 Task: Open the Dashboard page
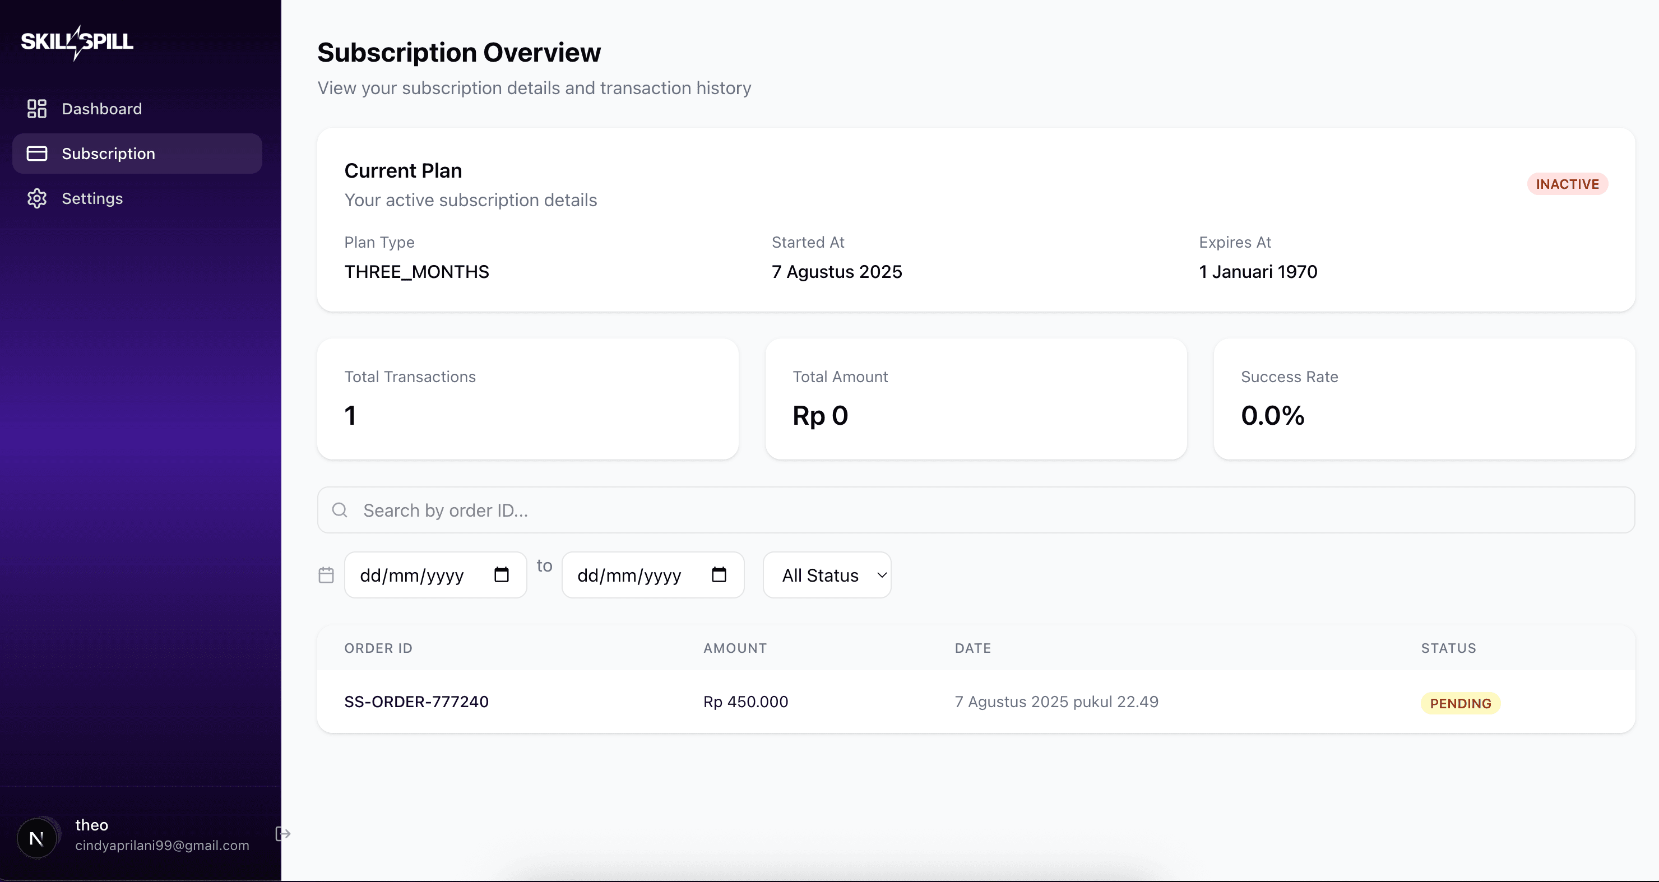(137, 109)
